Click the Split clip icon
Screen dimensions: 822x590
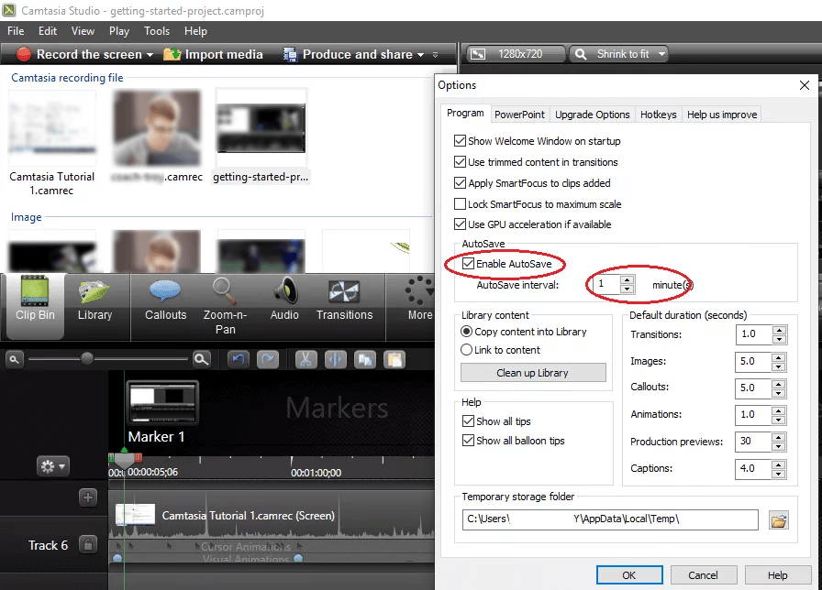[335, 360]
